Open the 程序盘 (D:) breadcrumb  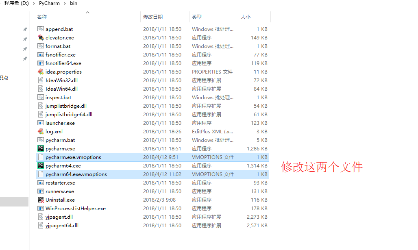[17, 3]
